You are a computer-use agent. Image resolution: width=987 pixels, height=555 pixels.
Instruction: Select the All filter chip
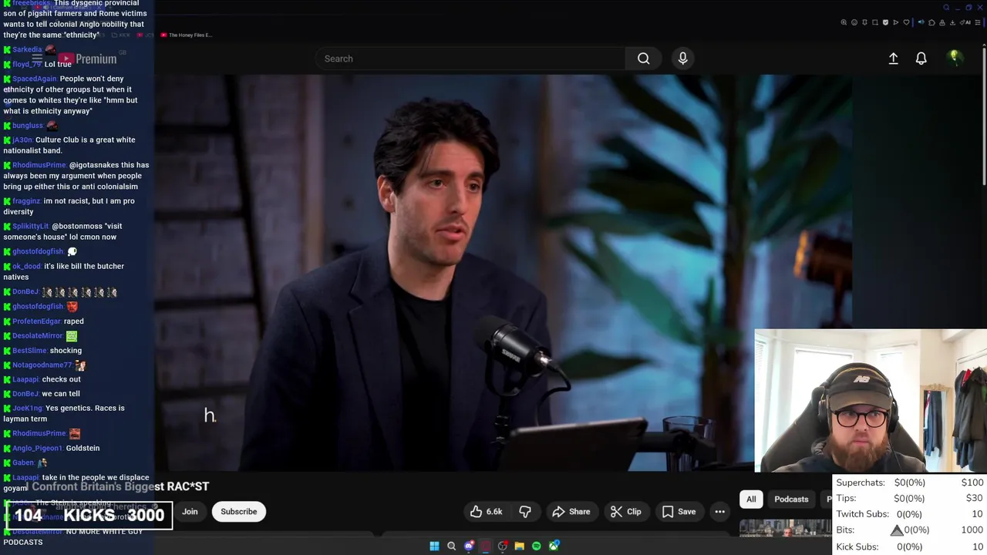tap(751, 499)
